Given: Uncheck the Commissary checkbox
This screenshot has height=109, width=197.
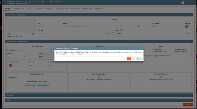Looking at the screenshot, I should [152, 49].
